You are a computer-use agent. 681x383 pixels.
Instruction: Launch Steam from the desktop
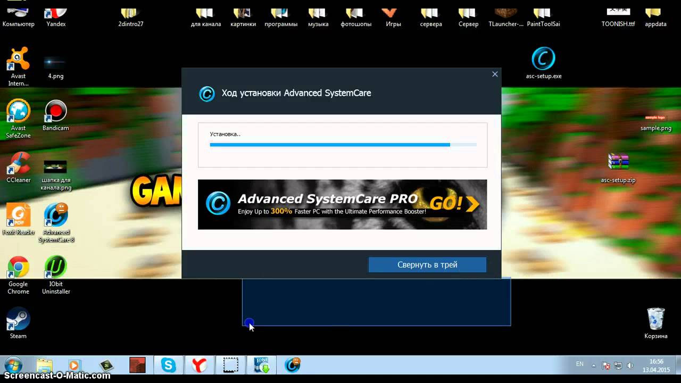pos(18,323)
